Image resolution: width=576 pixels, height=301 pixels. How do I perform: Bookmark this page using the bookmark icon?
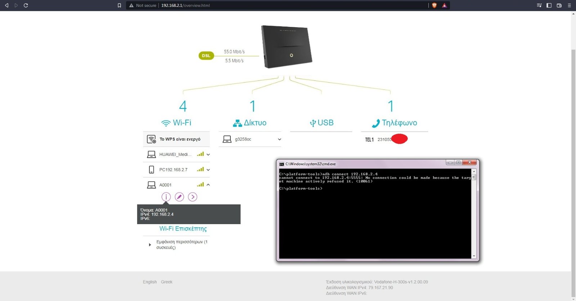(120, 5)
